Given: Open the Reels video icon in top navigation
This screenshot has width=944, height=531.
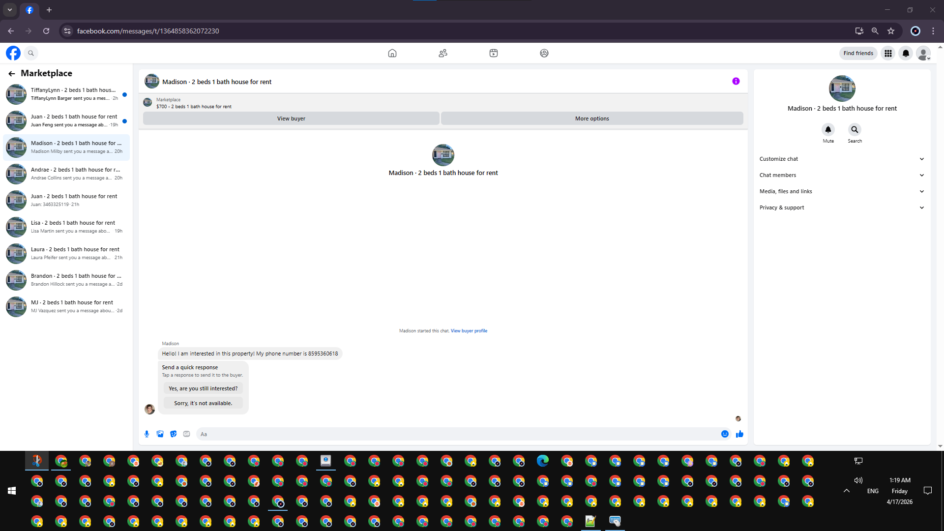Looking at the screenshot, I should 494,53.
